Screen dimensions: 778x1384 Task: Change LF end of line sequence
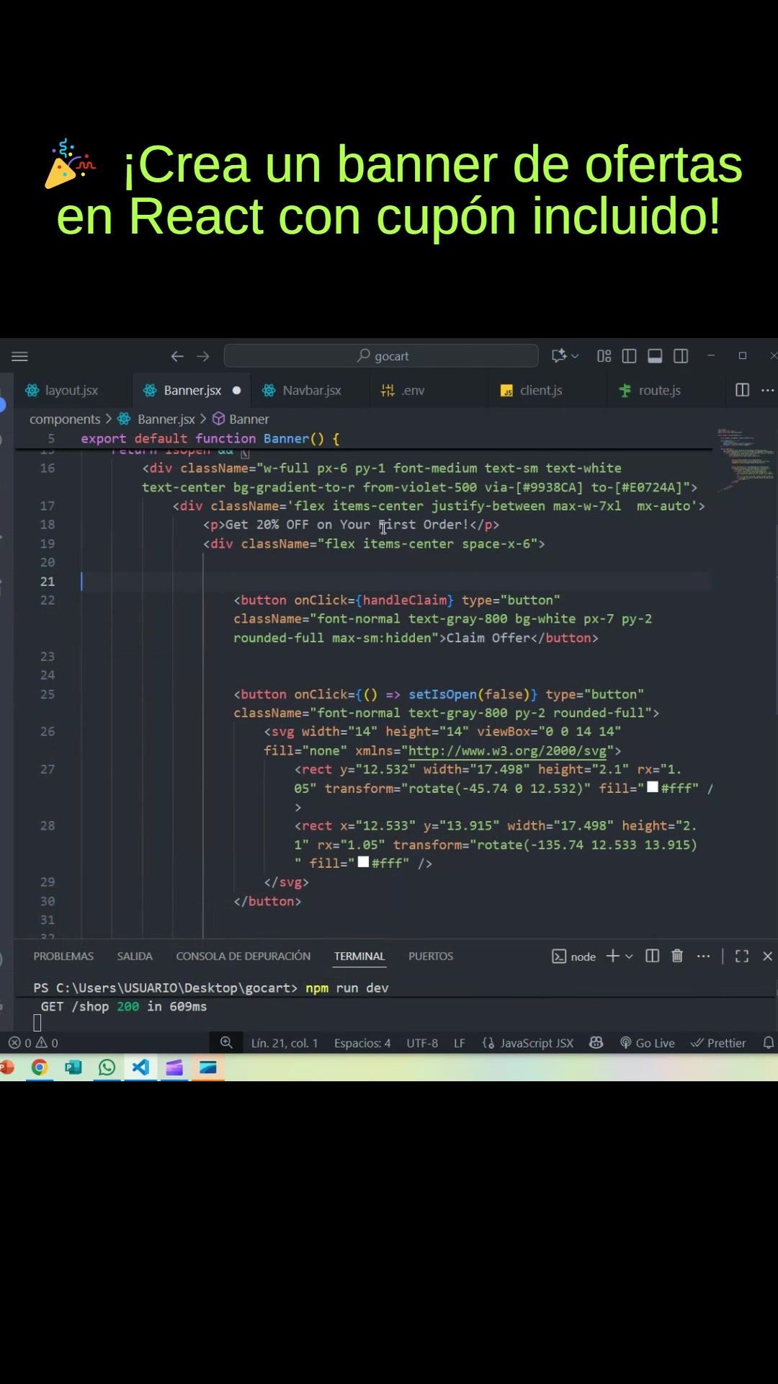click(x=459, y=1043)
